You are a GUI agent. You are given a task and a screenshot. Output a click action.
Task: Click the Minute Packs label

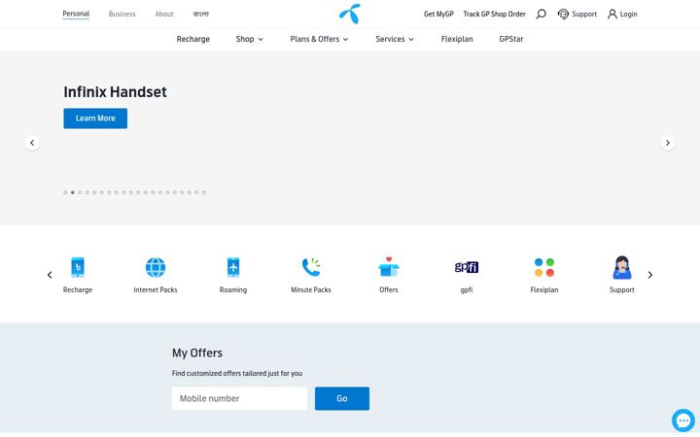[x=311, y=289]
